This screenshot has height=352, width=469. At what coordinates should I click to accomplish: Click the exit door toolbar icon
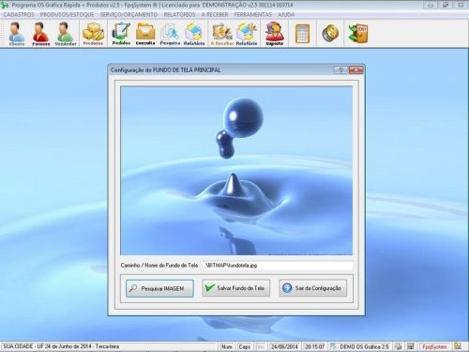[x=358, y=33]
